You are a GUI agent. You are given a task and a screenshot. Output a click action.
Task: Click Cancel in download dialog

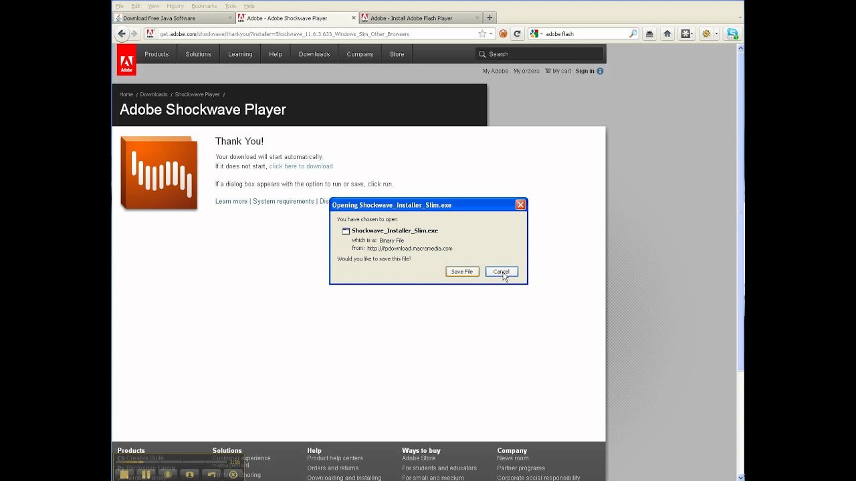pos(502,272)
